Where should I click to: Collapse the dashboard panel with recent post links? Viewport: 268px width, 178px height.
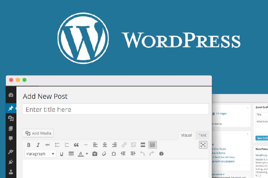click(248, 134)
